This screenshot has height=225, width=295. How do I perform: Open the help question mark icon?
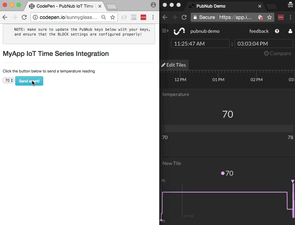point(277,31)
